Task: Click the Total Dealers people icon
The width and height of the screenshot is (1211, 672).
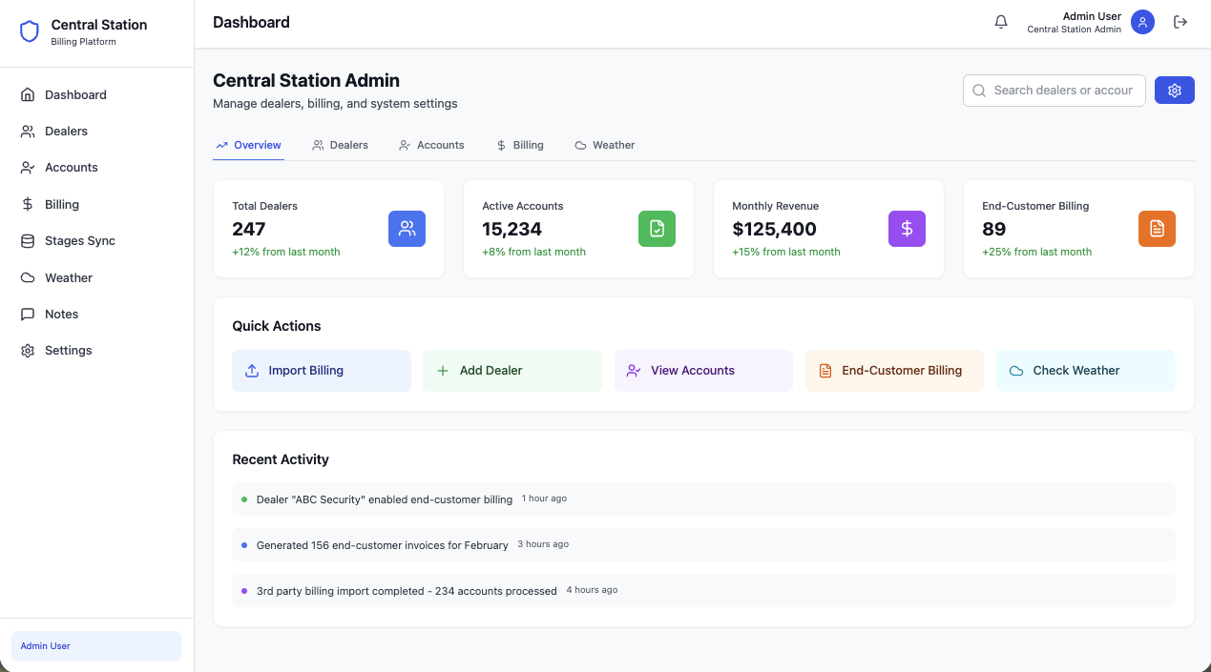Action: pyautogui.click(x=407, y=229)
